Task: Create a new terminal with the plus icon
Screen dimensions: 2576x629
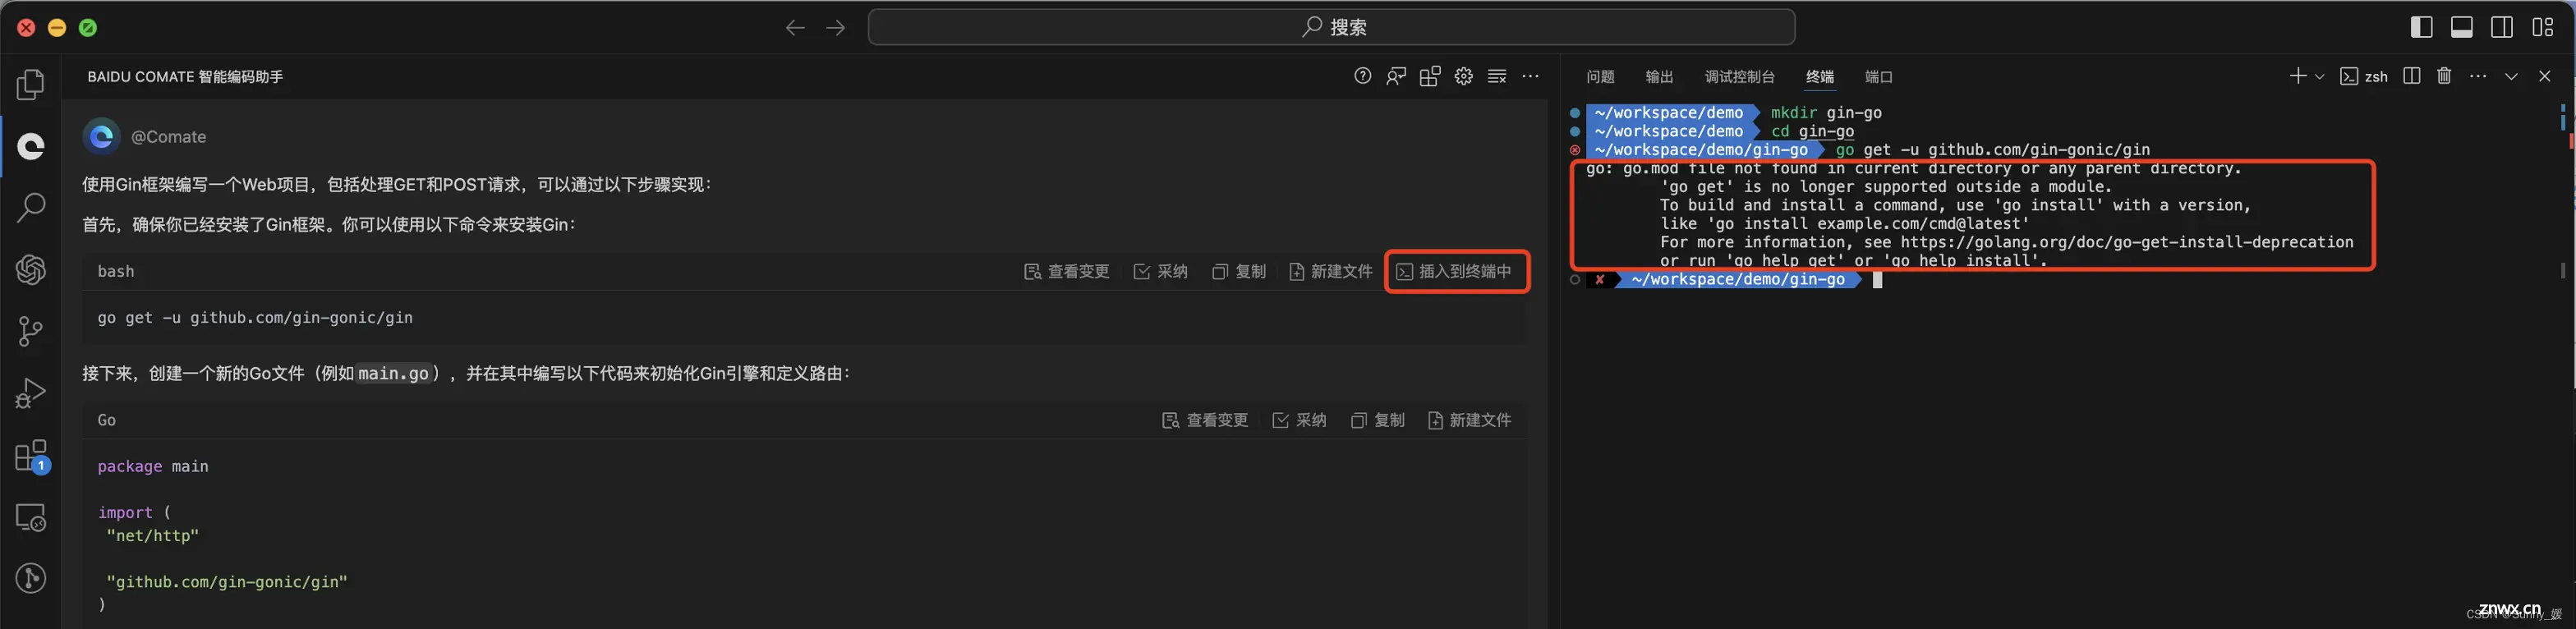Action: [2297, 76]
